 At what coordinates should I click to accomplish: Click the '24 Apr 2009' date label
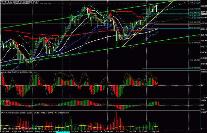tap(28, 132)
